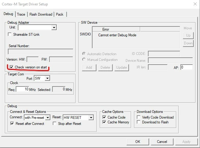
Task: Click the Add button
Action: click(89, 68)
